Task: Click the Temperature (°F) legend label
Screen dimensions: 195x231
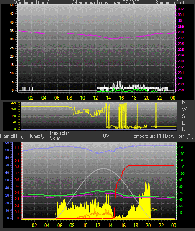Action: point(147,136)
